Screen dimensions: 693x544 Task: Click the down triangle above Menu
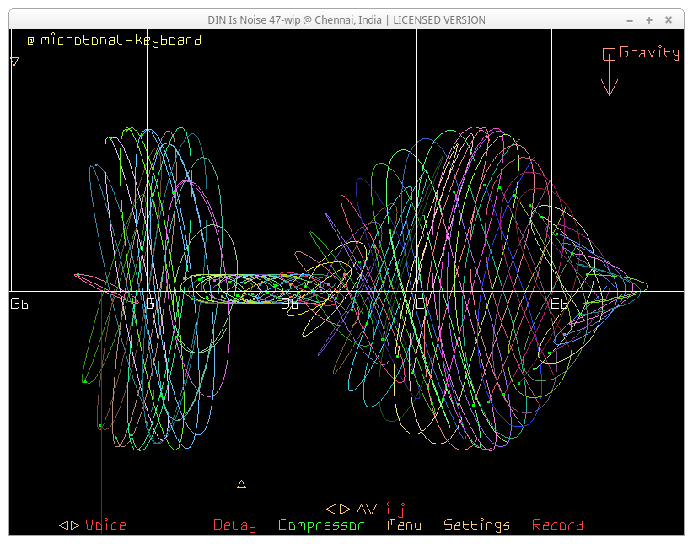[372, 509]
